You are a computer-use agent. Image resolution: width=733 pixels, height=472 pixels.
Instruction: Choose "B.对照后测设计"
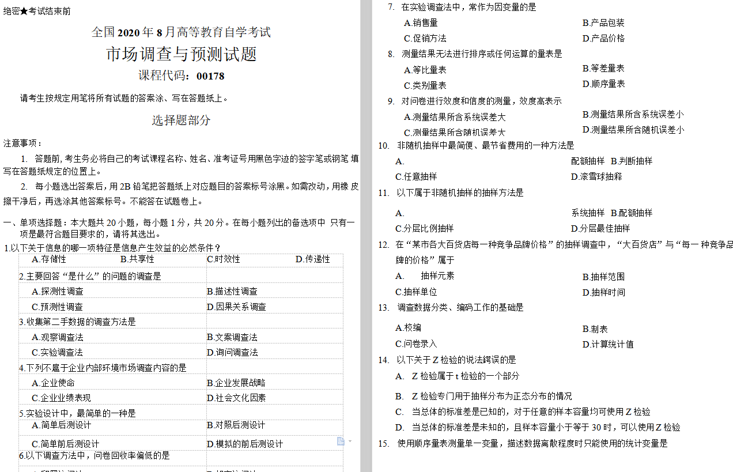(x=236, y=425)
